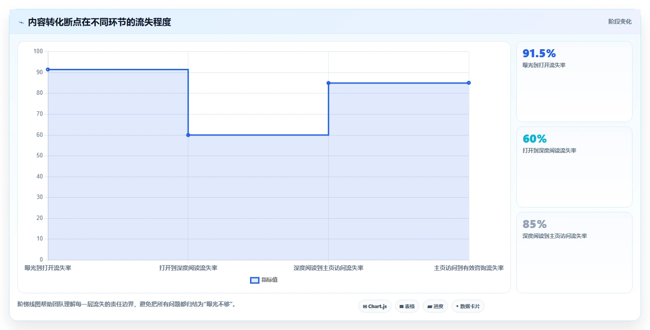Open the 91.5% 曝光到打开流失率 card
The height and width of the screenshot is (330, 650).
(574, 81)
